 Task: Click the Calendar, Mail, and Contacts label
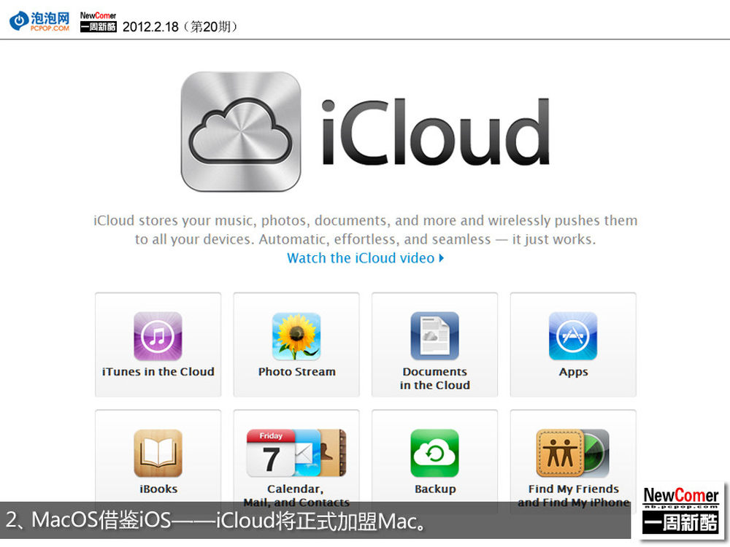296,495
